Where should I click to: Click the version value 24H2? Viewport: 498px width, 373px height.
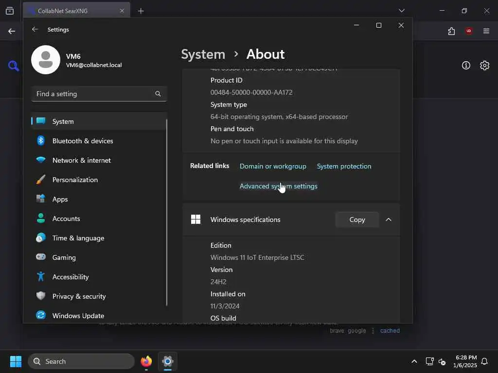(218, 282)
